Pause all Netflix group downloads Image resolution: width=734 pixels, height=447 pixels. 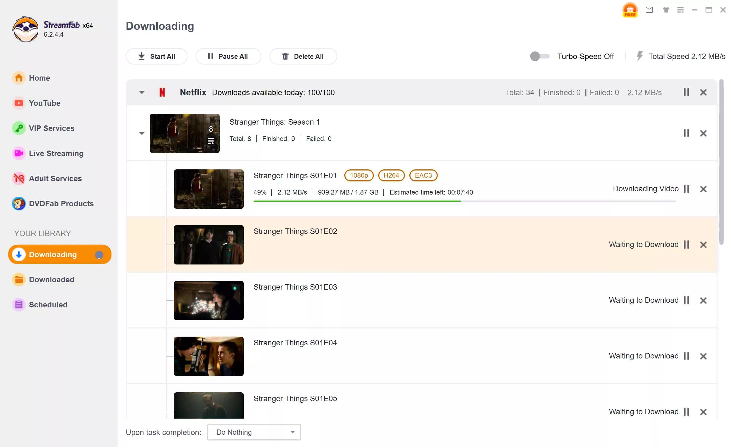click(686, 92)
